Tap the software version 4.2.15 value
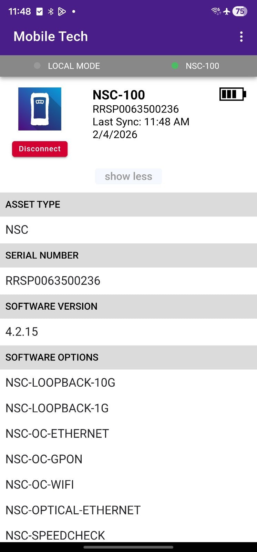The height and width of the screenshot is (552, 257). point(22,332)
